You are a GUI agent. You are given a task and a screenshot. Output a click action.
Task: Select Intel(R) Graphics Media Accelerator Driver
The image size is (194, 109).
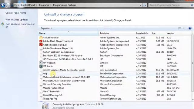pyautogui.click(x=64, y=70)
